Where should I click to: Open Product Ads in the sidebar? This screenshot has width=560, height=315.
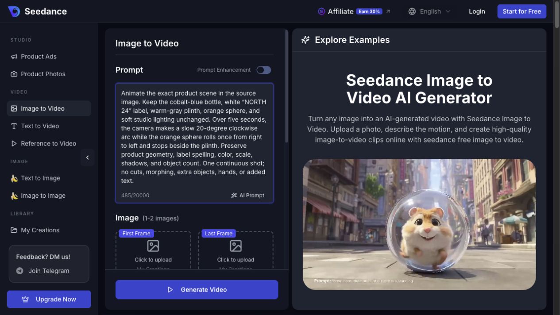pos(49,57)
